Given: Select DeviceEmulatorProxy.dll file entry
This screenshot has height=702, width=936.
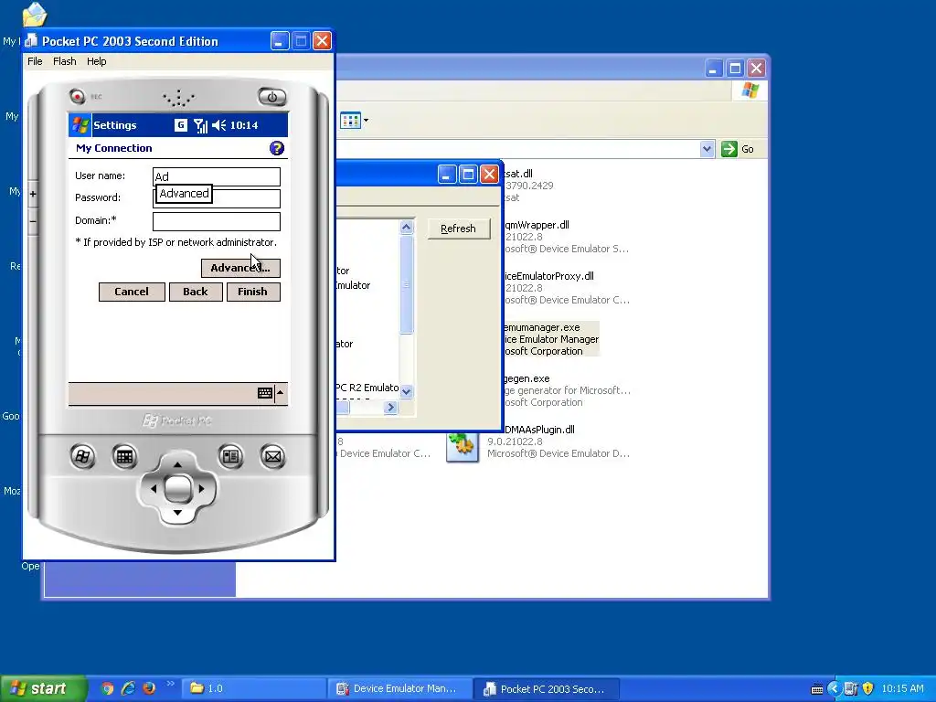Looking at the screenshot, I should tap(566, 288).
